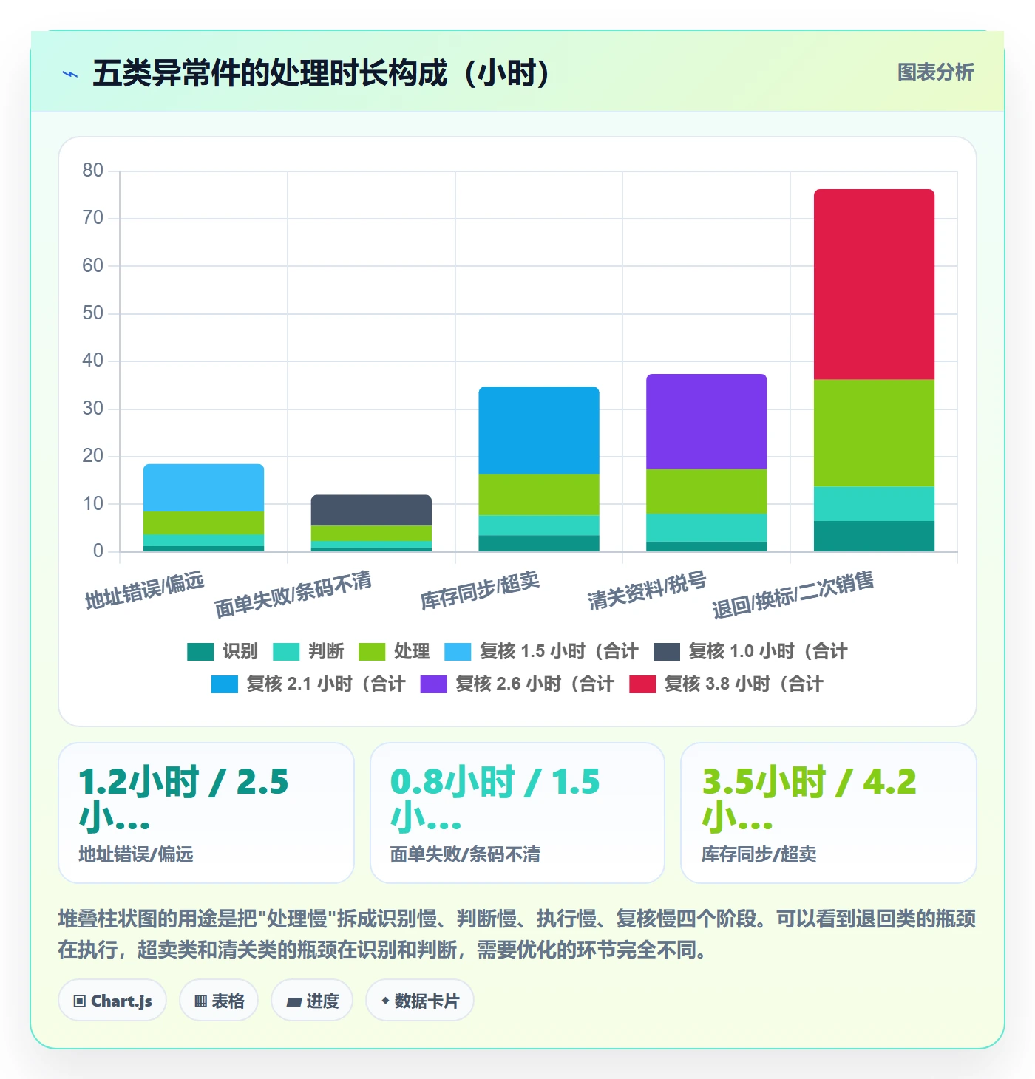Click the green segment of 退回/换标/二次销售 bar

[x=874, y=433]
